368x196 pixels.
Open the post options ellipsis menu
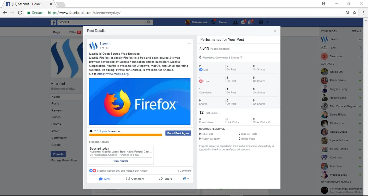tap(190, 43)
